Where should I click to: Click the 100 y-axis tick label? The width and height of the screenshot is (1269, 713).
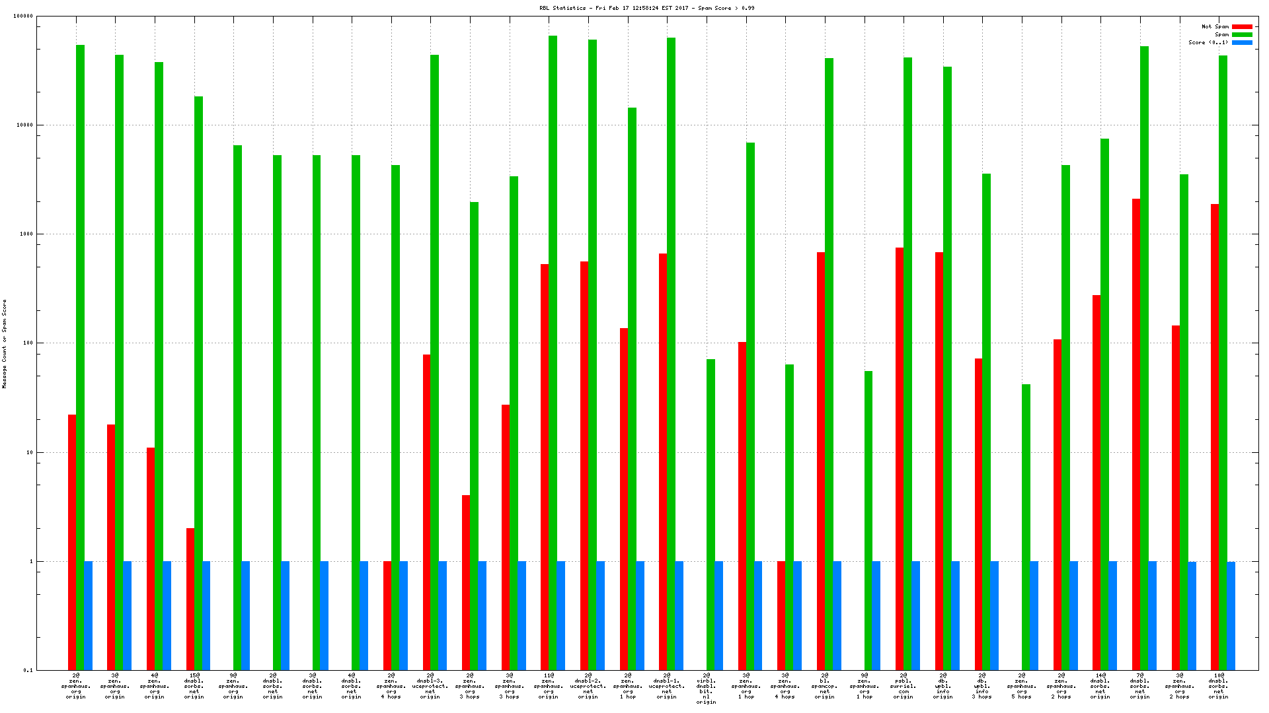pos(26,343)
